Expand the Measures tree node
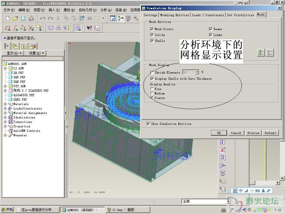This screenshot has width=285, height=214. [x=5, y=135]
